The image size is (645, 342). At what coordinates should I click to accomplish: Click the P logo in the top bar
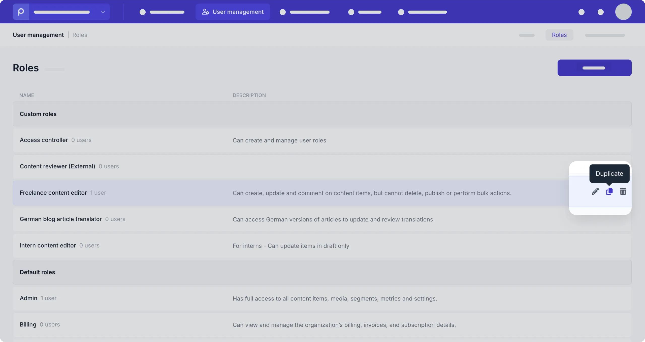pyautogui.click(x=21, y=12)
